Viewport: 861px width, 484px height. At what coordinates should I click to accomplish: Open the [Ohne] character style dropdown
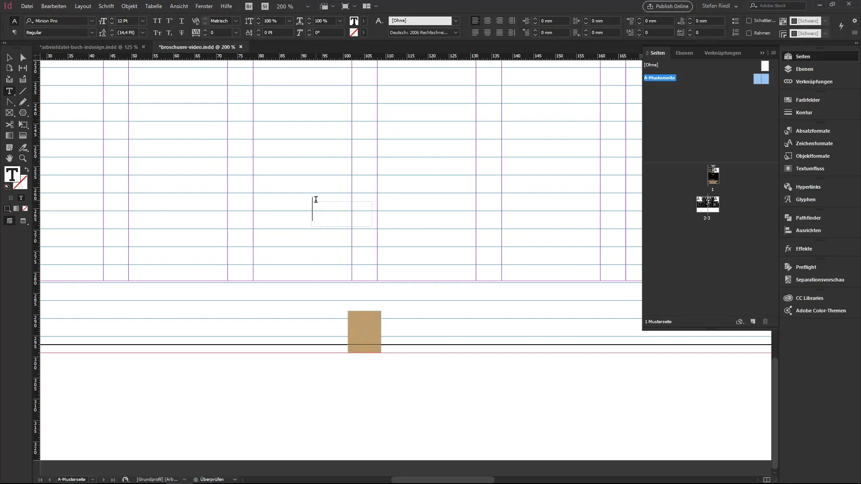pyautogui.click(x=456, y=21)
